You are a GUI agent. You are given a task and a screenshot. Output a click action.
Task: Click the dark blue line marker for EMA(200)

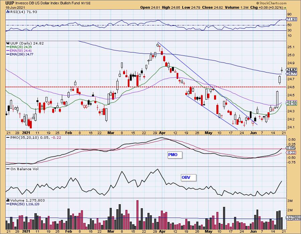8,54
